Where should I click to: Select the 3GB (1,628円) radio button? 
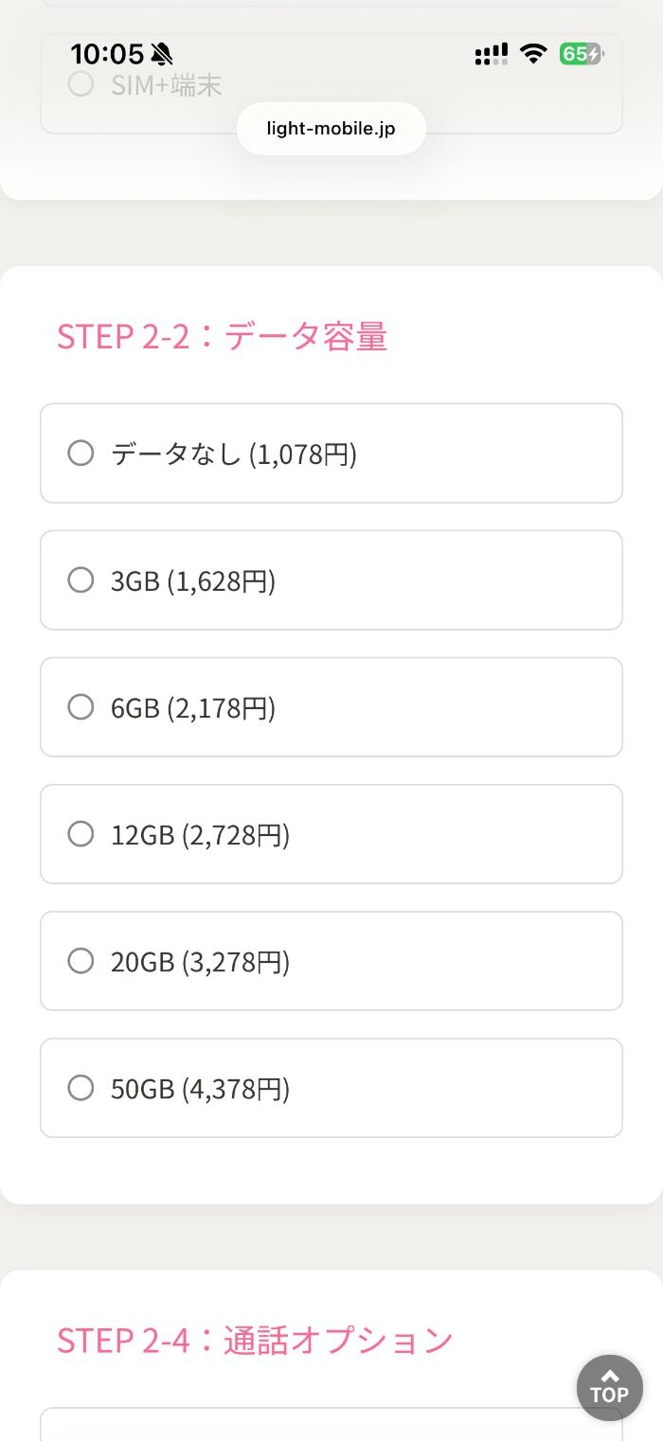pyautogui.click(x=81, y=580)
